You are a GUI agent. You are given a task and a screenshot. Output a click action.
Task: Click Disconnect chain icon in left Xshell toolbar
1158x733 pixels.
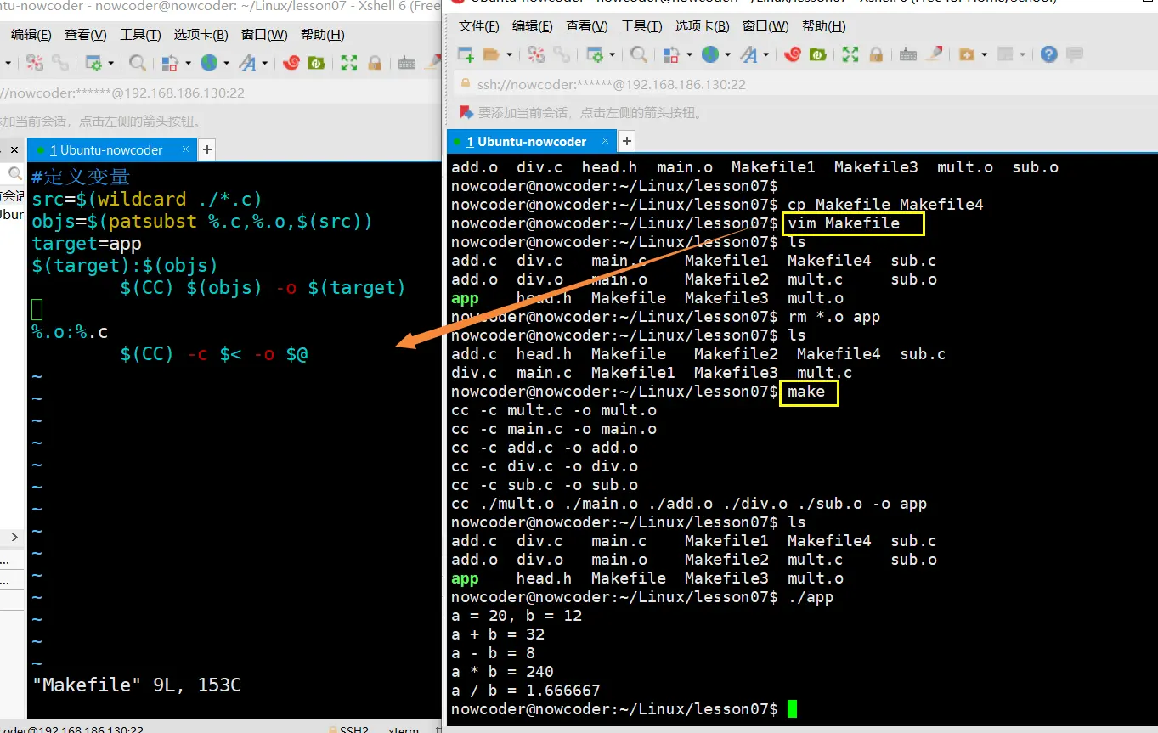click(59, 63)
